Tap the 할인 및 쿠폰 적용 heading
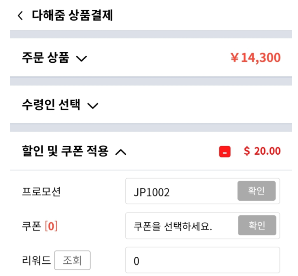Viewport: 298px width, 276px height. pos(65,152)
